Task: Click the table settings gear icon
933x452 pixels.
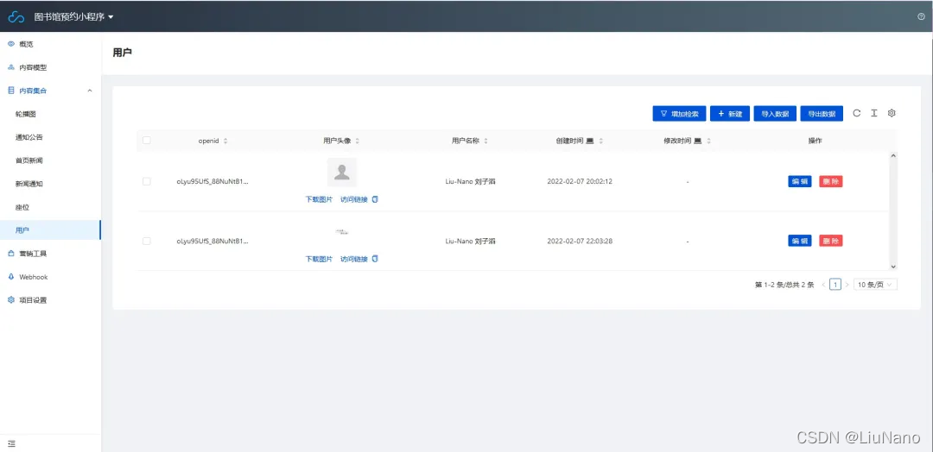Action: [892, 113]
